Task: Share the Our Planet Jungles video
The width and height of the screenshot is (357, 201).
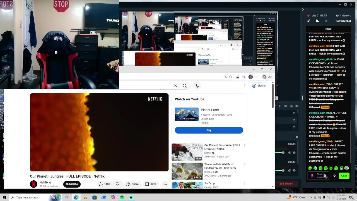Action: pyautogui.click(x=132, y=184)
